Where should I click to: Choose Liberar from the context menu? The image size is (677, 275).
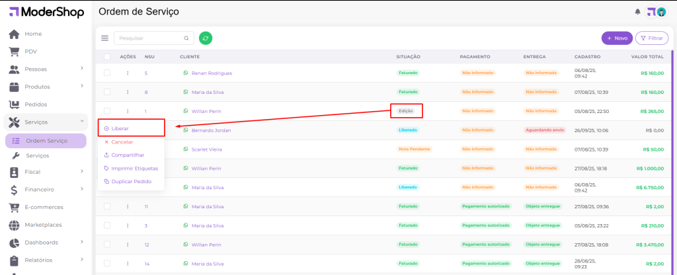coord(120,128)
